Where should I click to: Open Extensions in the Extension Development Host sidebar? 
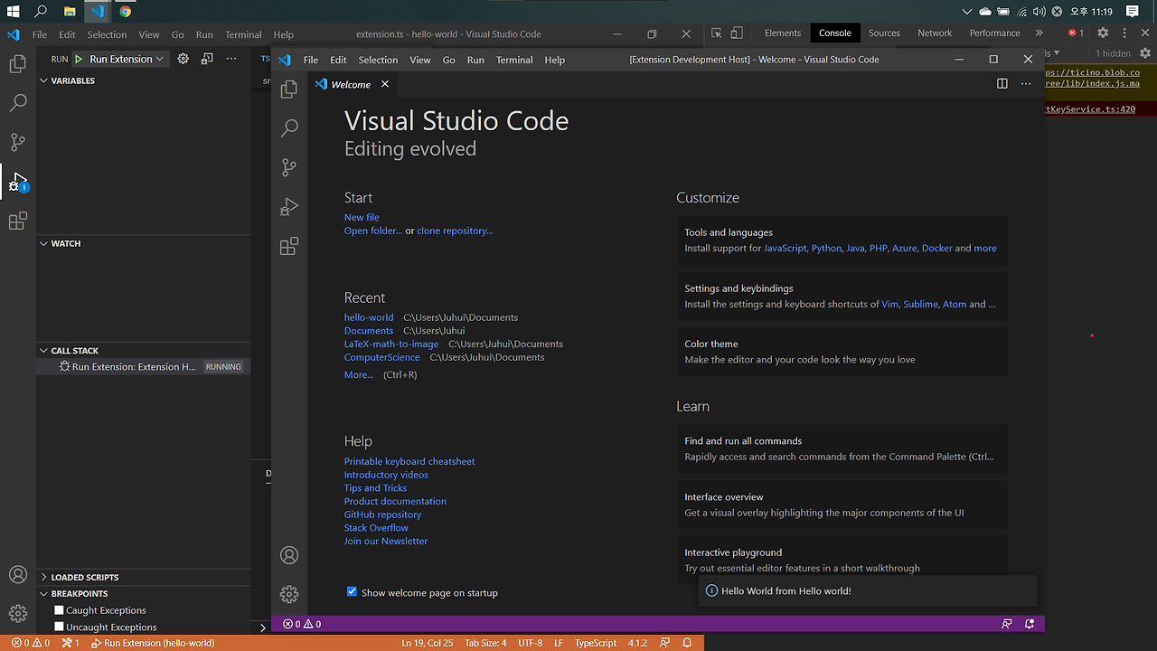pos(289,246)
